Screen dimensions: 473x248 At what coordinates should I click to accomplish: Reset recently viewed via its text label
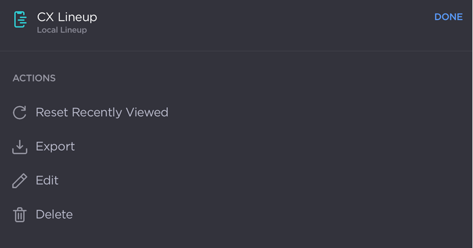102,113
